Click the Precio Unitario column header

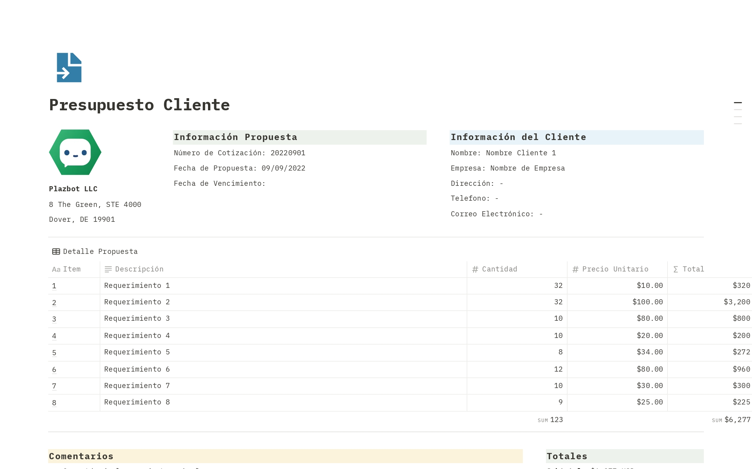(615, 269)
